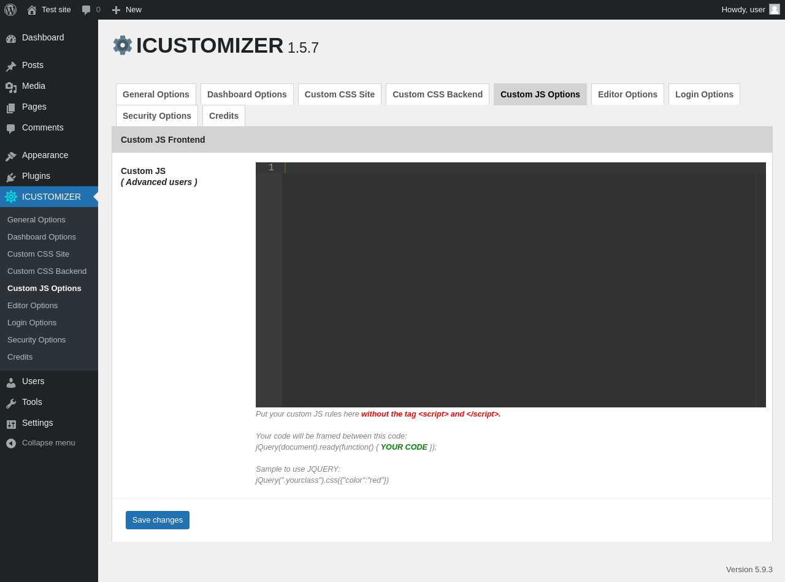The height and width of the screenshot is (582, 785).
Task: Click the Custom JS Frontend section header
Action: click(442, 140)
